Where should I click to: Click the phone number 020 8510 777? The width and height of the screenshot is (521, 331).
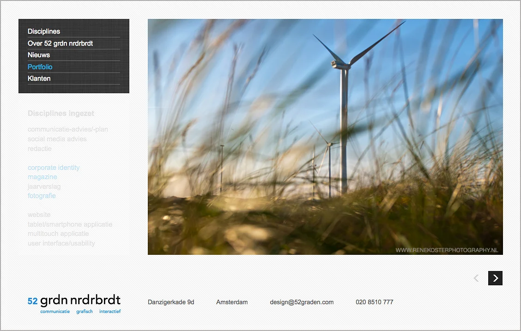point(375,302)
